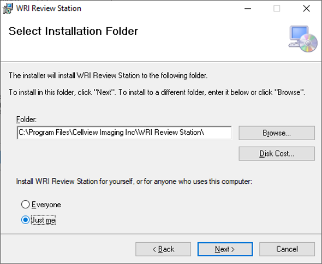
Task: Click the installer icon in the title bar
Action: pyautogui.click(x=8, y=9)
